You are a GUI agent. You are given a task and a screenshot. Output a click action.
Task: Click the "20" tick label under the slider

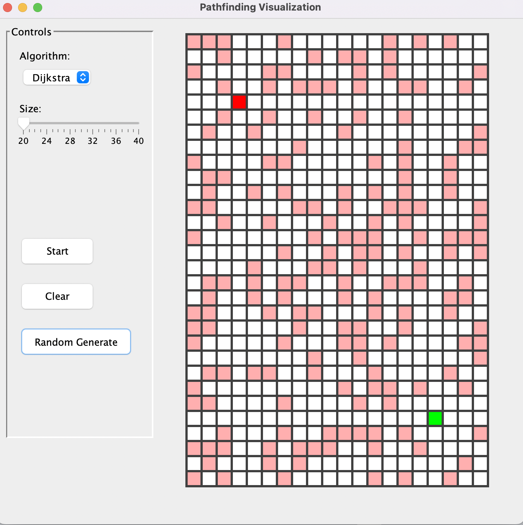click(x=23, y=141)
